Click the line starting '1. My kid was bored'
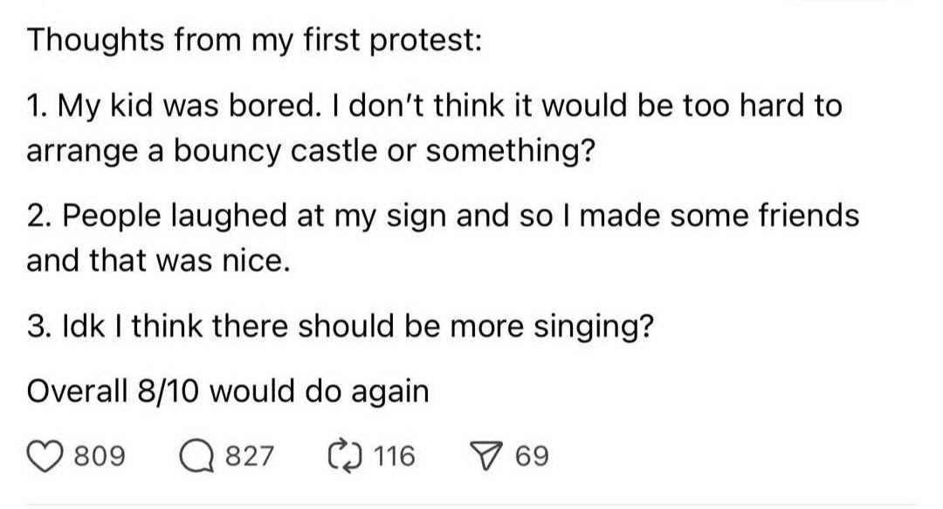This screenshot has height=509, width=943. pos(434,107)
